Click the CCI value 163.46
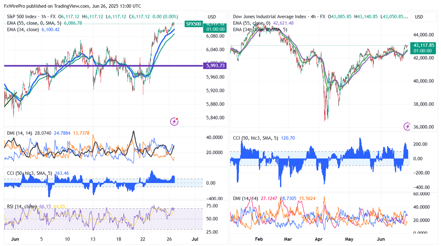Screen dimensions: 441x246 point(62,173)
